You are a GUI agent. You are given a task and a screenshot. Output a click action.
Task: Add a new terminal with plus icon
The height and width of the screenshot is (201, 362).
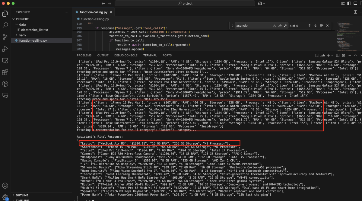tap(329, 55)
